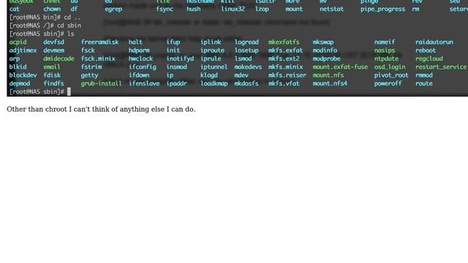
Task: Select the green nasips entry
Action: 385,50
